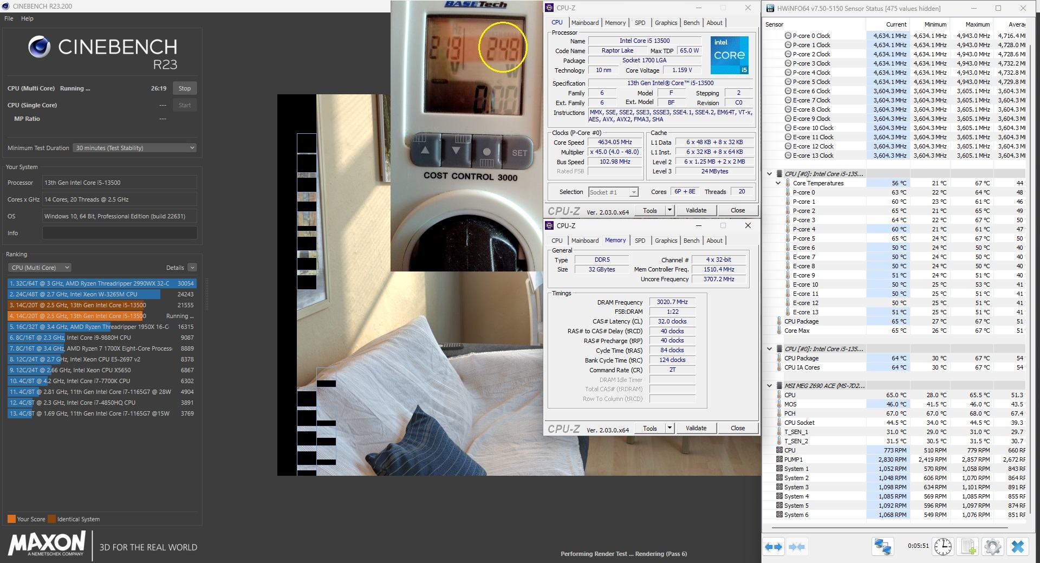Select ranking entry Intel Xeon W-3265M CPU
This screenshot has width=1040, height=563.
click(x=102, y=294)
